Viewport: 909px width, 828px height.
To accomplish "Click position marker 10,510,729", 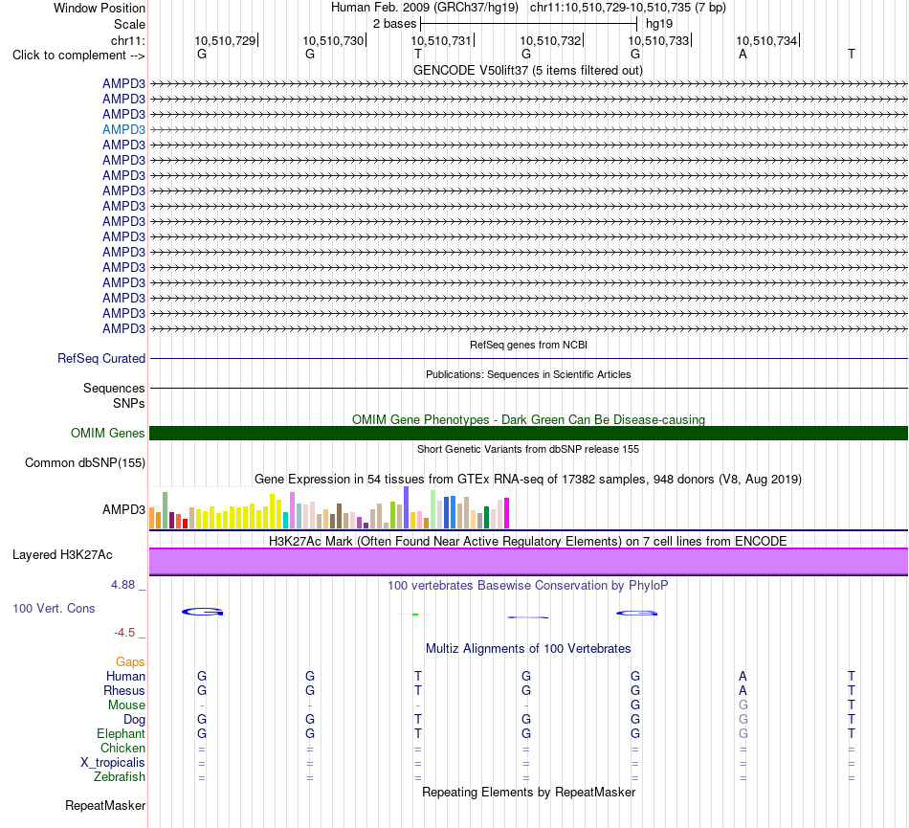I will [225, 40].
